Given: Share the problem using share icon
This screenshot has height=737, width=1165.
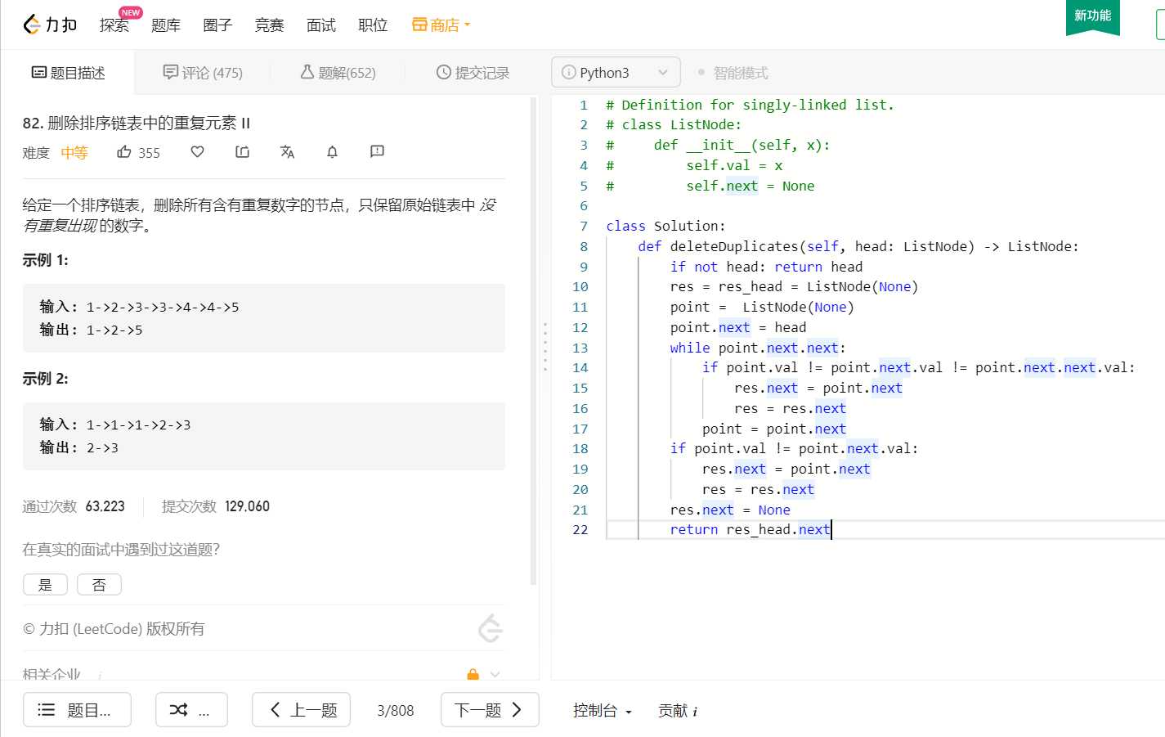Looking at the screenshot, I should click(x=243, y=151).
